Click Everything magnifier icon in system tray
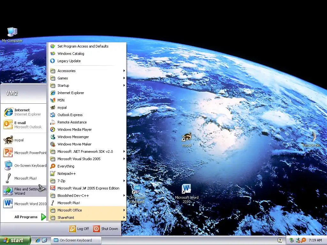This screenshot has width=327, height=245. click(x=303, y=240)
